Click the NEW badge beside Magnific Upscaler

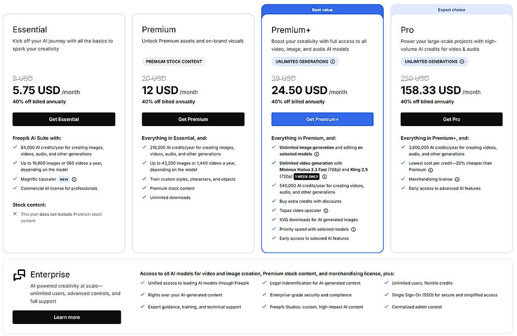[x=63, y=179]
